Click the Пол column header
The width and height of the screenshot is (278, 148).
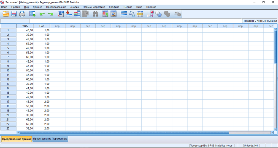click(42, 26)
